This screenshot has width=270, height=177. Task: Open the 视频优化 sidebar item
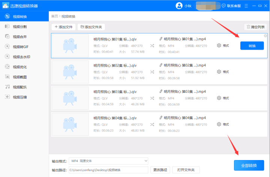pos(24,67)
